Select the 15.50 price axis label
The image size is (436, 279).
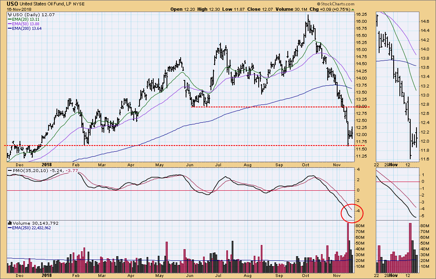pyautogui.click(x=361, y=36)
